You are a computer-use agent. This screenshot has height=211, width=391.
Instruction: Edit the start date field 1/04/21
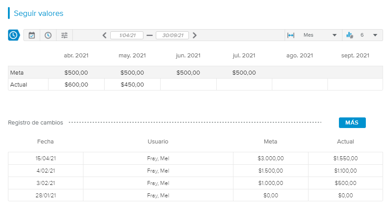point(127,35)
